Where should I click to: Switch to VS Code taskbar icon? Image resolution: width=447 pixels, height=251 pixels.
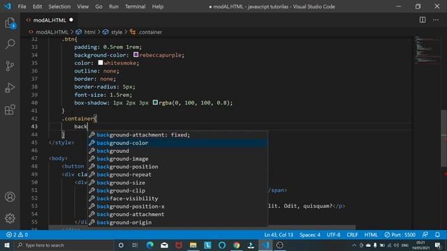pyautogui.click(x=265, y=245)
